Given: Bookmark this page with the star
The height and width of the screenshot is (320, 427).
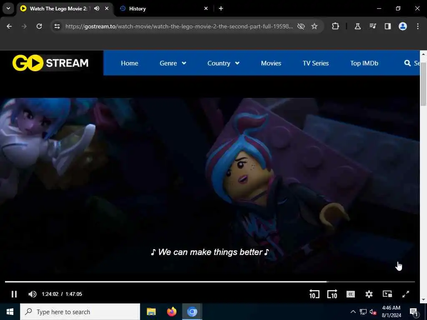Looking at the screenshot, I should click(314, 26).
